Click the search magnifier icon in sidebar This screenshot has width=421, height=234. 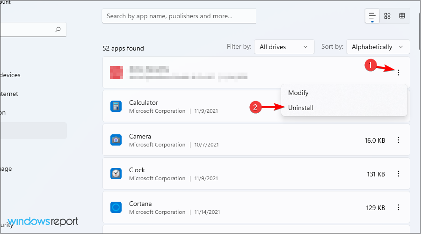58,29
